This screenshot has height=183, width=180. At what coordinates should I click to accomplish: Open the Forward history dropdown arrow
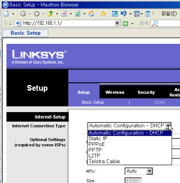coord(43,14)
